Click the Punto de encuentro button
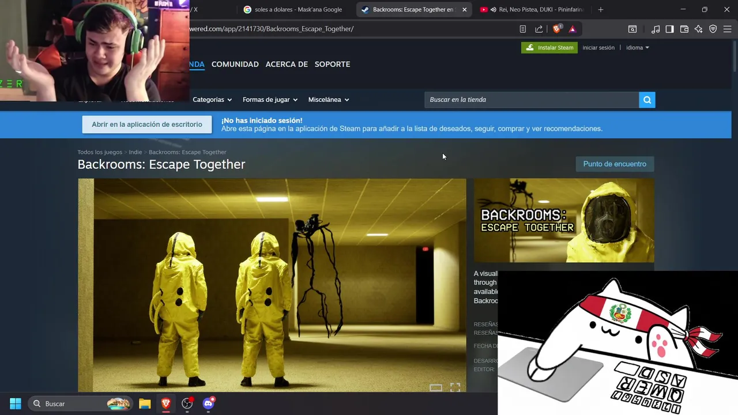This screenshot has height=415, width=738. pos(615,164)
